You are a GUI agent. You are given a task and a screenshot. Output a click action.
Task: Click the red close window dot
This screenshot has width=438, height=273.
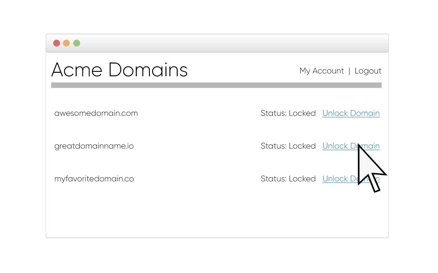(x=57, y=43)
